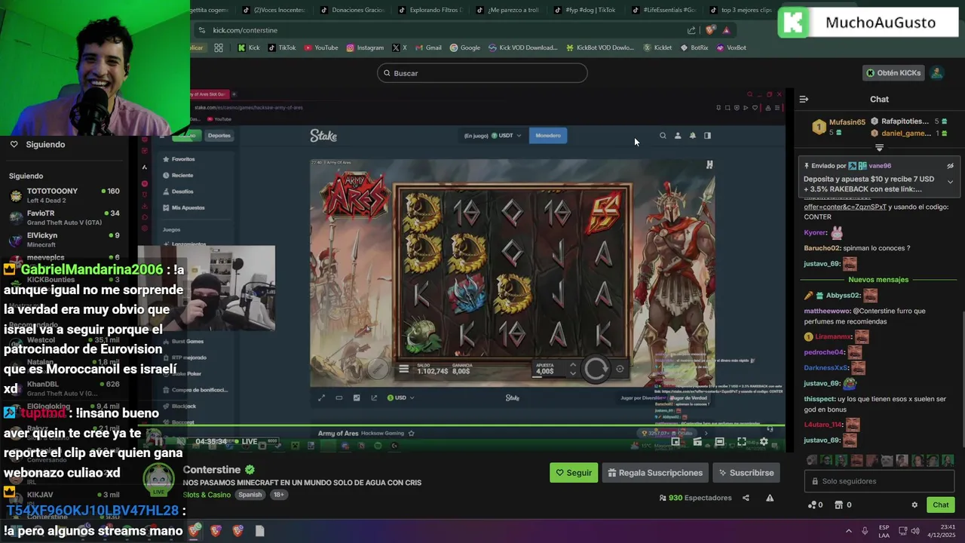Screen dimensions: 965x543
Task: Open the X bookmark
Action: (400, 48)
